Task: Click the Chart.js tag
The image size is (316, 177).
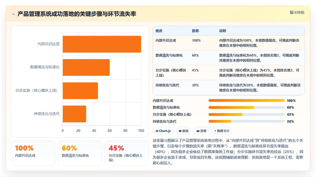Action: [x=163, y=131]
